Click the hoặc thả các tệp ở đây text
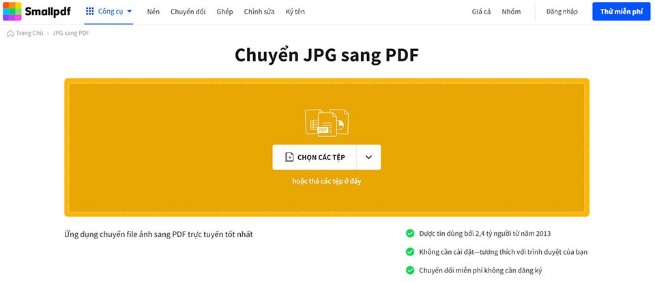 [x=327, y=182]
